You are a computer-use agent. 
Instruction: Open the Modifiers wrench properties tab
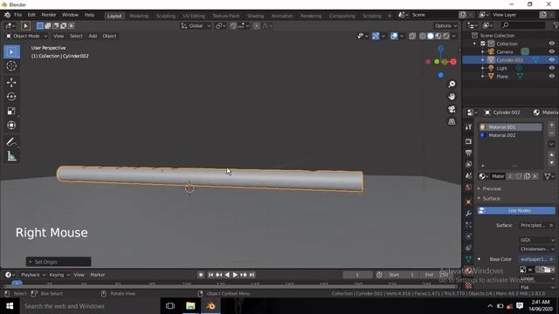click(x=468, y=213)
